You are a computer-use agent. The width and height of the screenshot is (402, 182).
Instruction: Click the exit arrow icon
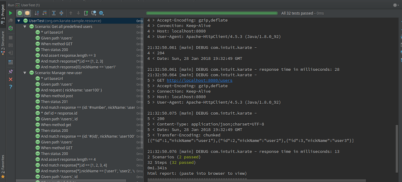(11, 53)
